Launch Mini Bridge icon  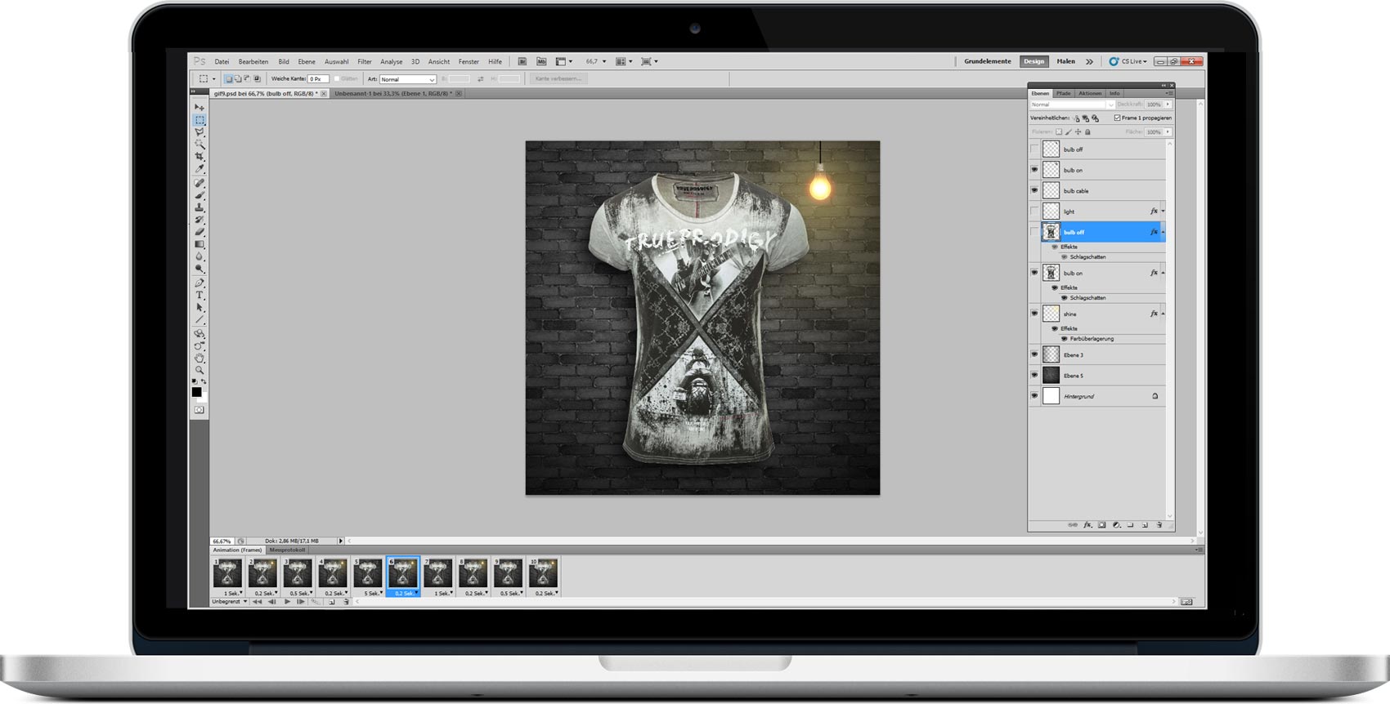tap(541, 61)
